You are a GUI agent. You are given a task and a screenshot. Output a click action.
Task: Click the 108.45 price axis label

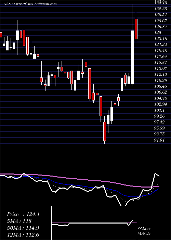160,86
